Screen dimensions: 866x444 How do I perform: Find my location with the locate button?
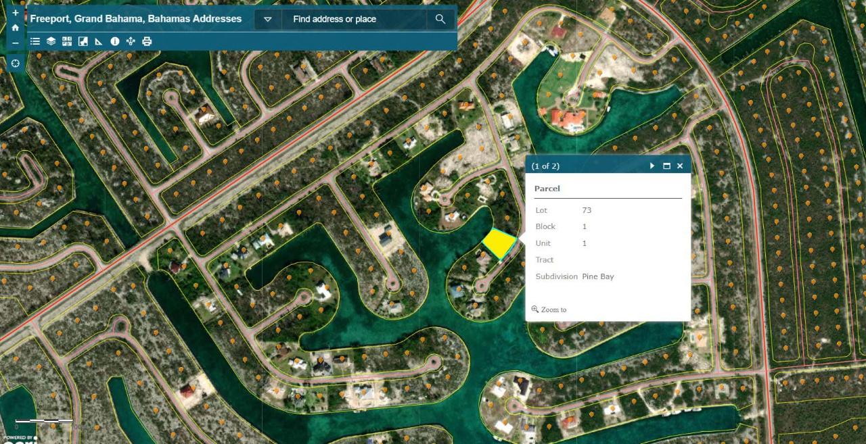(x=16, y=63)
